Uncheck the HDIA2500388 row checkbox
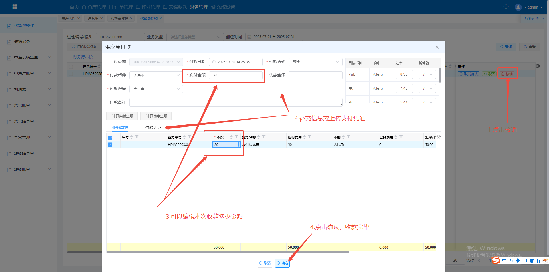This screenshot has width=549, height=272. click(110, 145)
